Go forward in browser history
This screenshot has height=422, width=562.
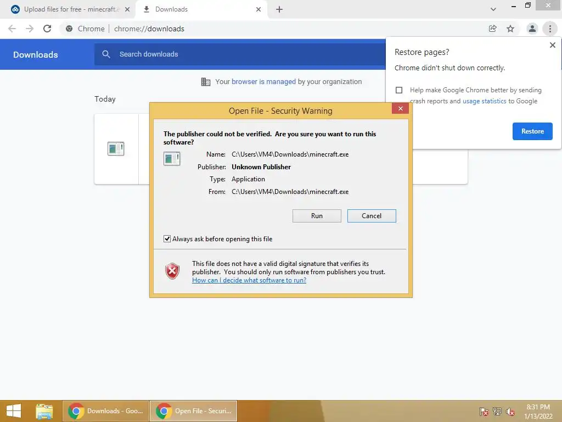coord(30,29)
